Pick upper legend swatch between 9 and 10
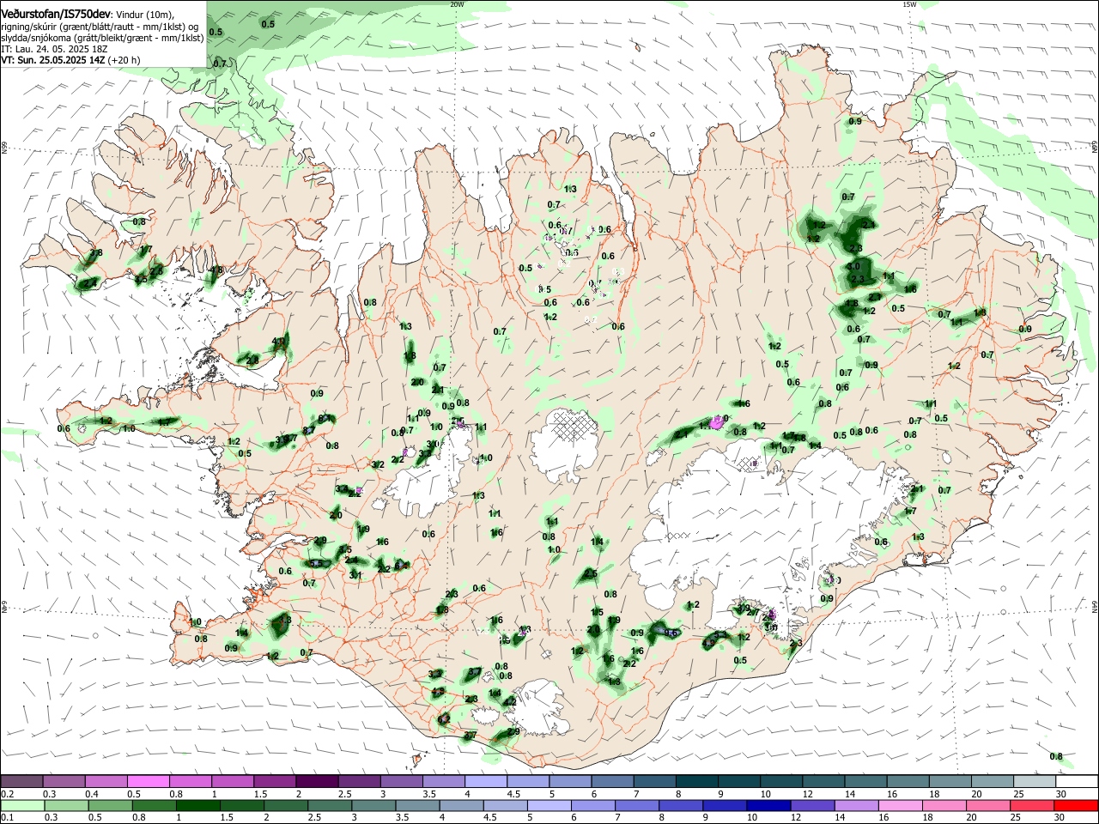 tap(739, 781)
